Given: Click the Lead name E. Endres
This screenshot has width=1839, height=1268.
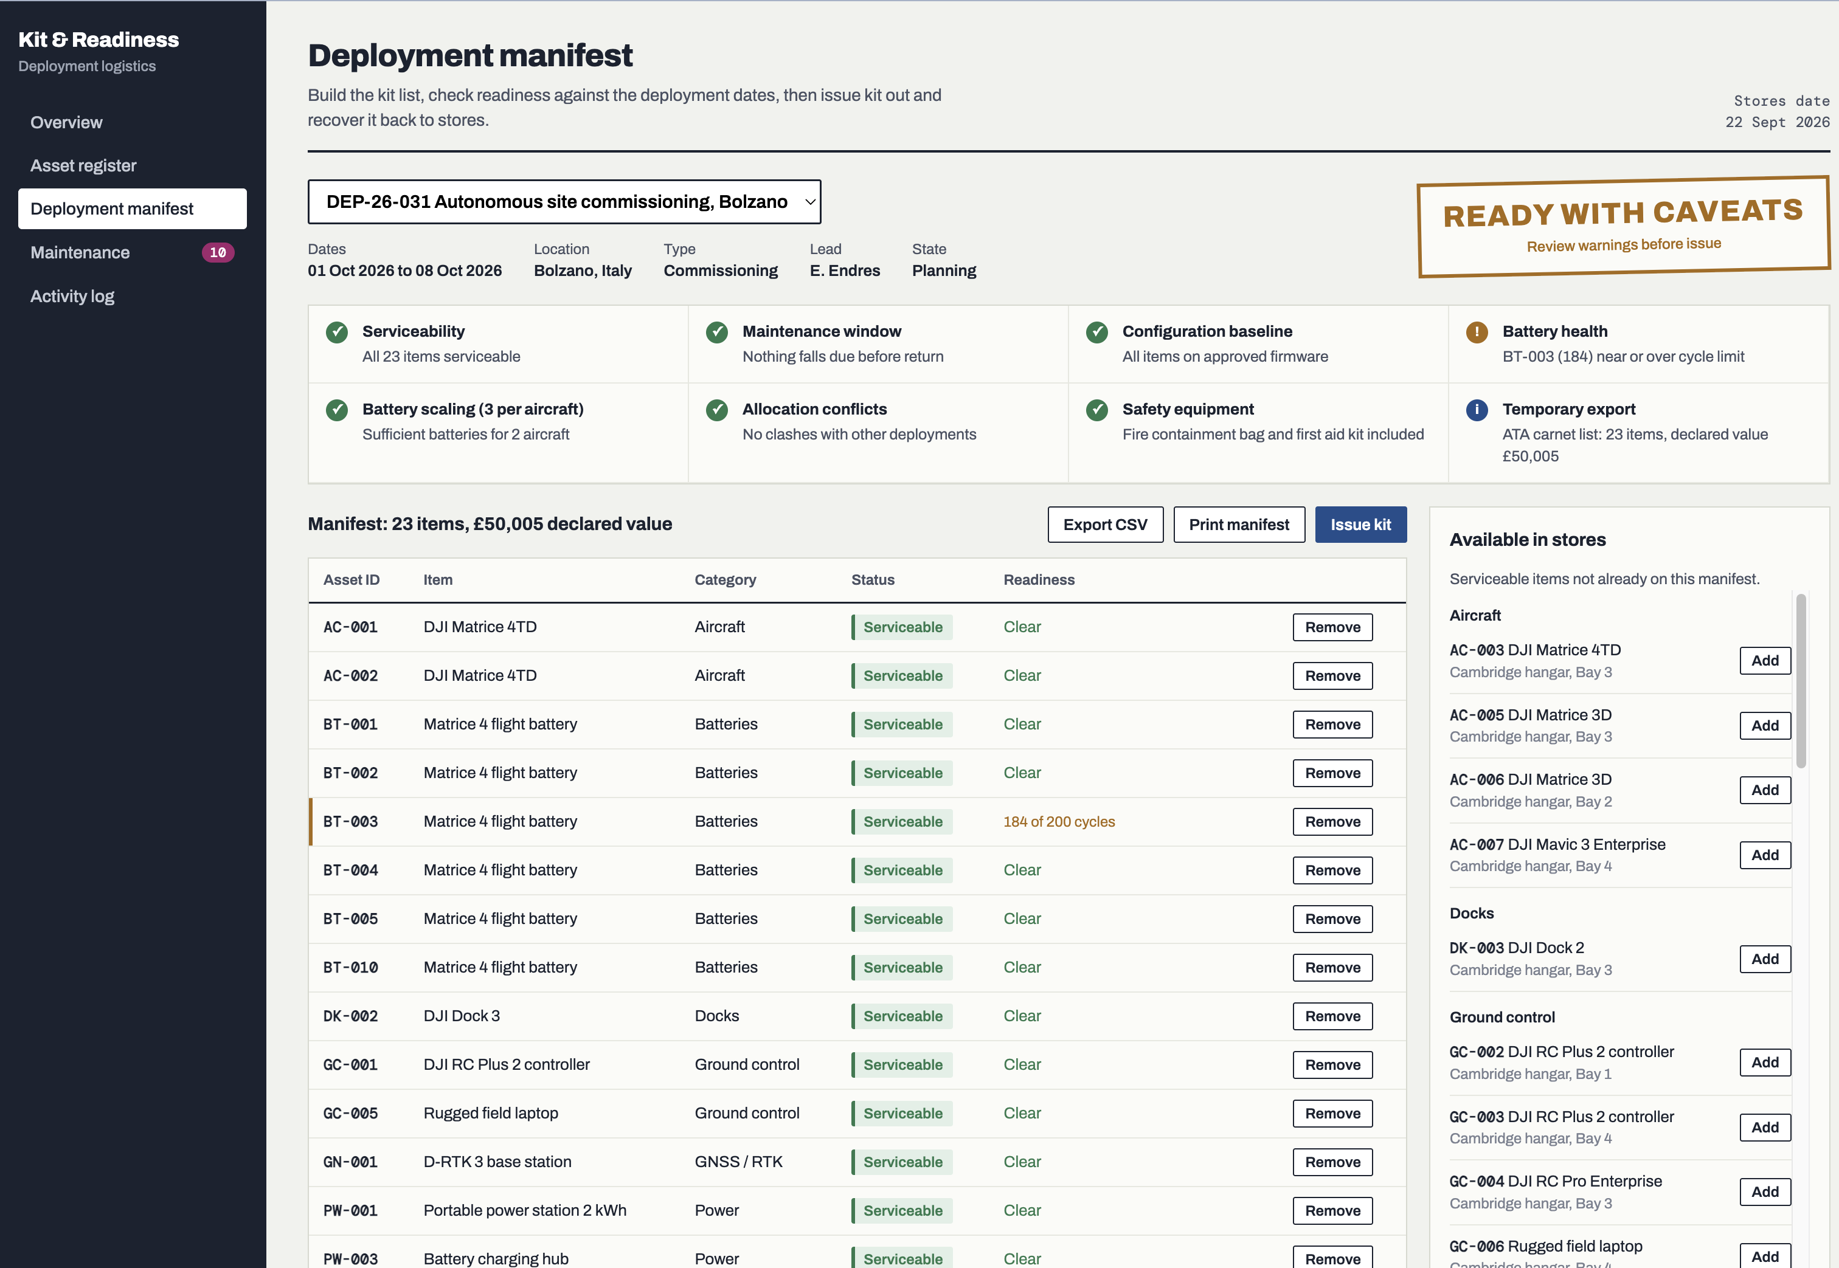Looking at the screenshot, I should click(845, 271).
